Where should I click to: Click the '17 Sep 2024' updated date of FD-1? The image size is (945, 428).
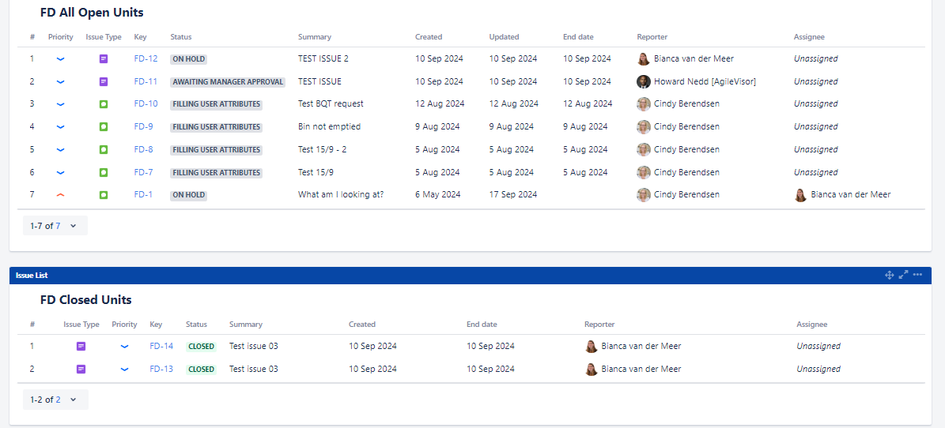pos(513,194)
